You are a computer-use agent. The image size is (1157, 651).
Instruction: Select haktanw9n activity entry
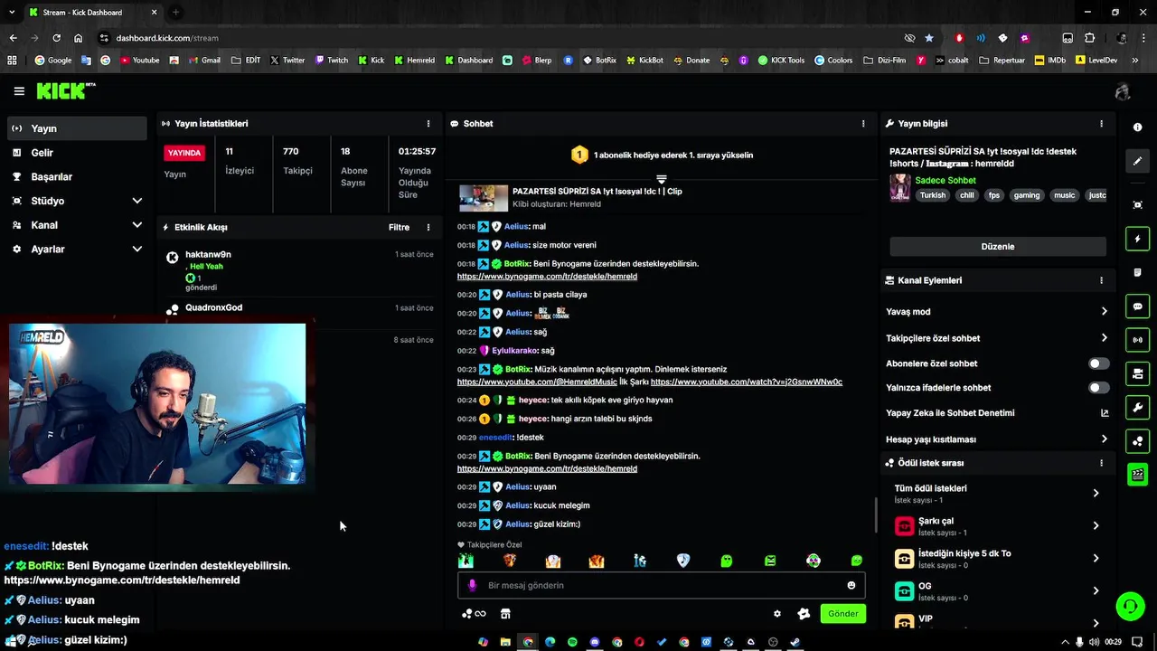point(299,271)
